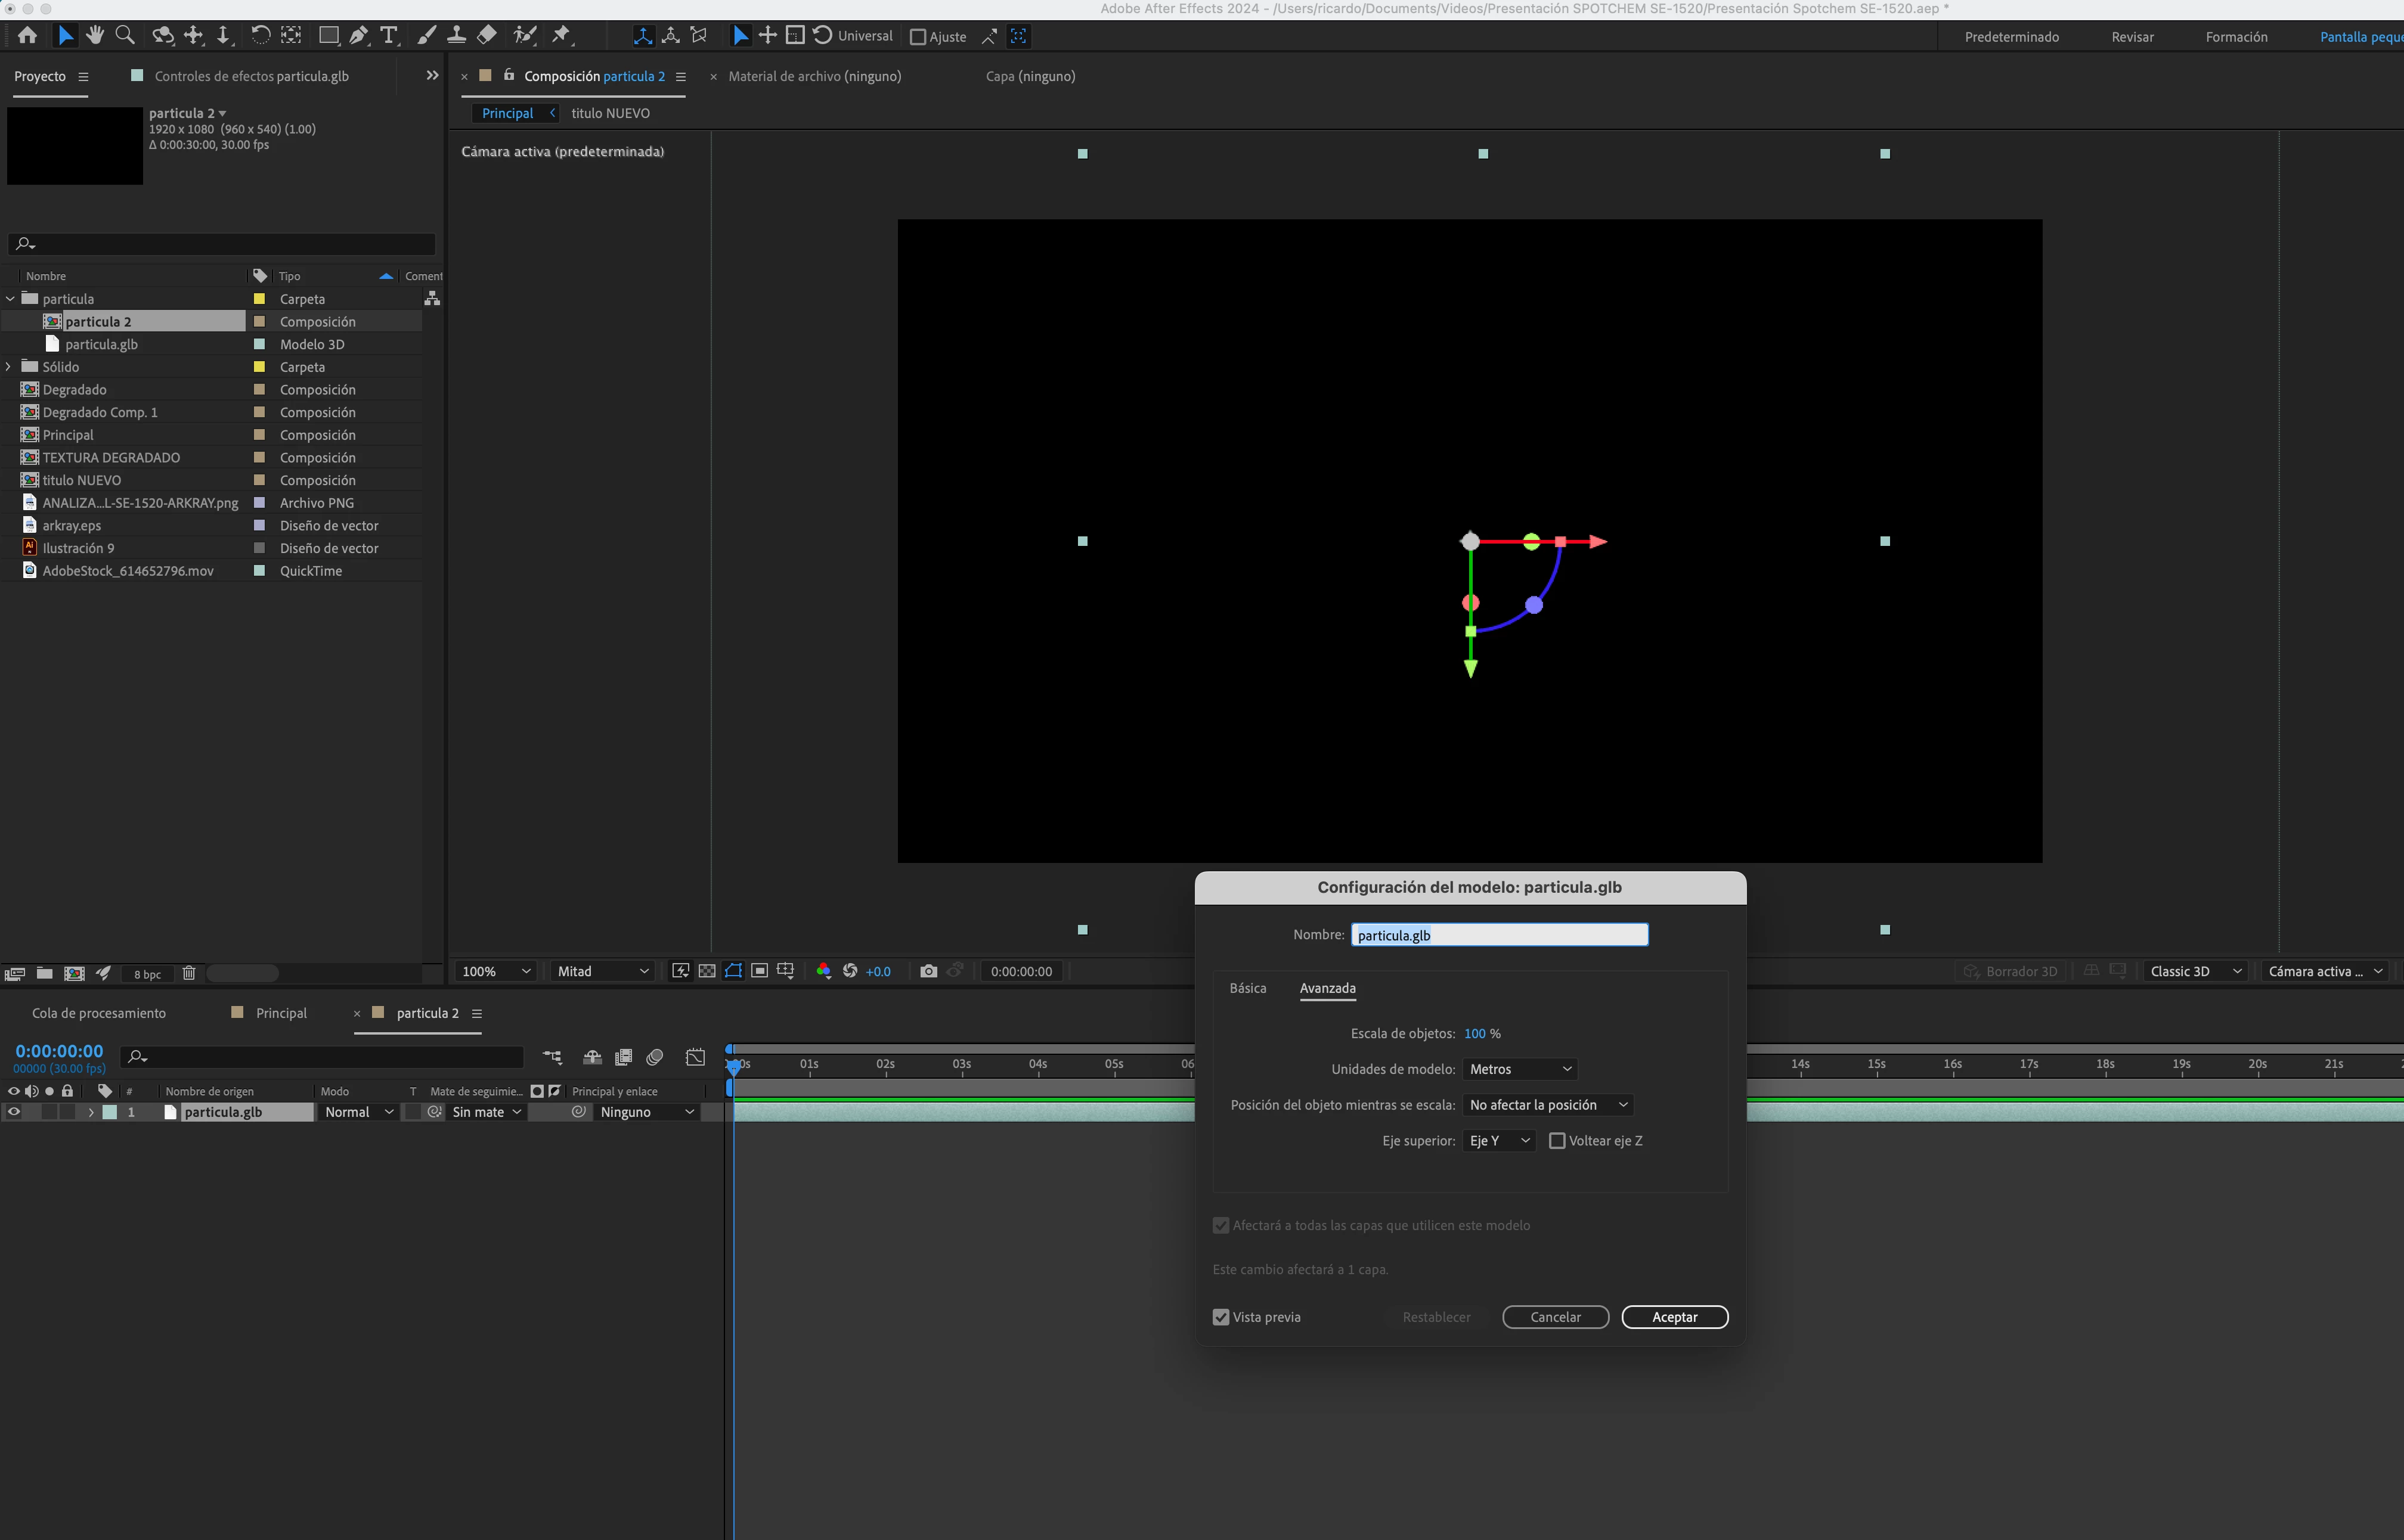
Task: Click the Nombre text field
Action: point(1498,935)
